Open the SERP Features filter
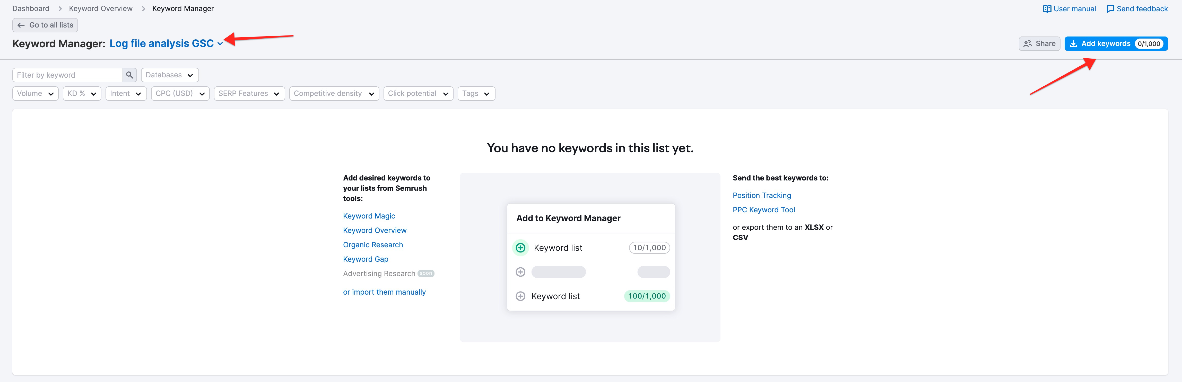 [x=249, y=93]
